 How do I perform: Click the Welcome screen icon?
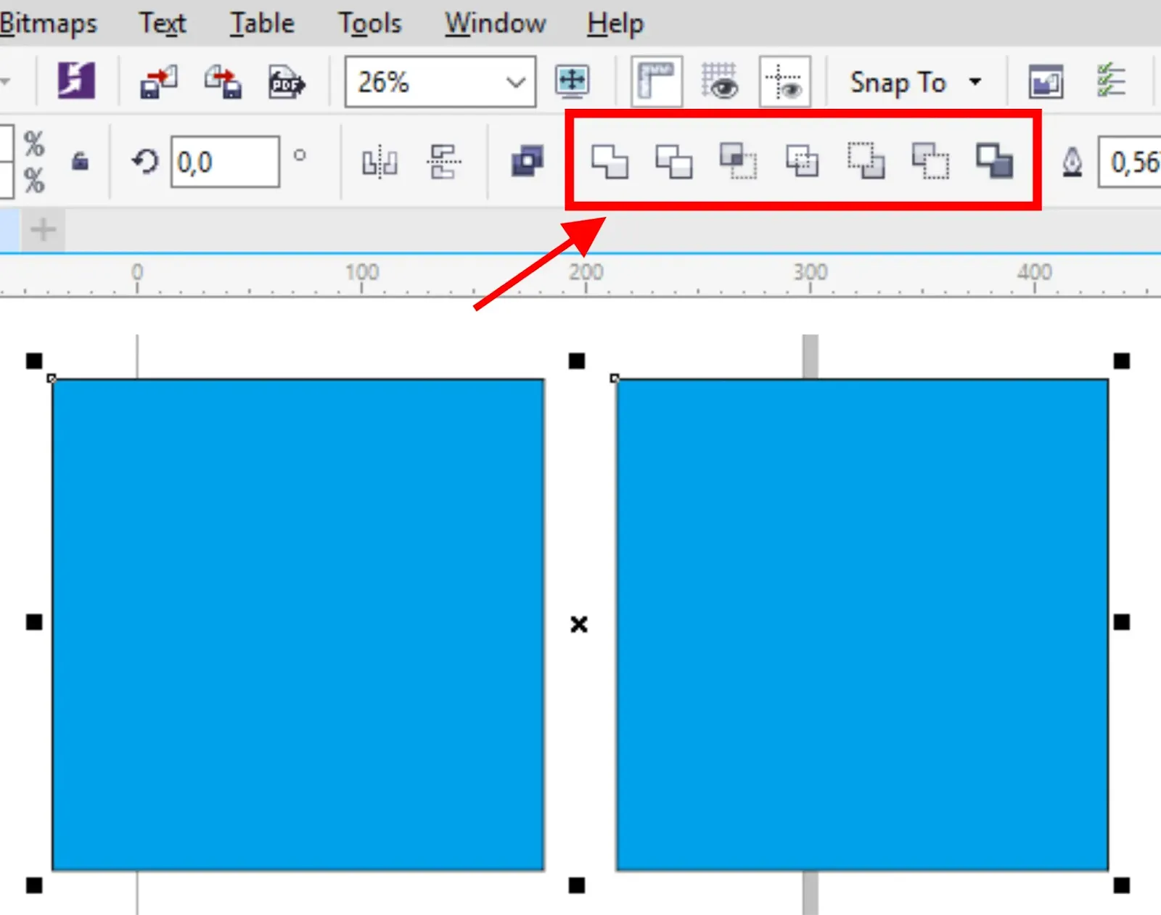(x=1046, y=81)
